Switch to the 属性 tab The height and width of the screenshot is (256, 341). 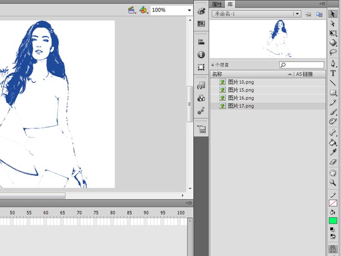pyautogui.click(x=217, y=4)
